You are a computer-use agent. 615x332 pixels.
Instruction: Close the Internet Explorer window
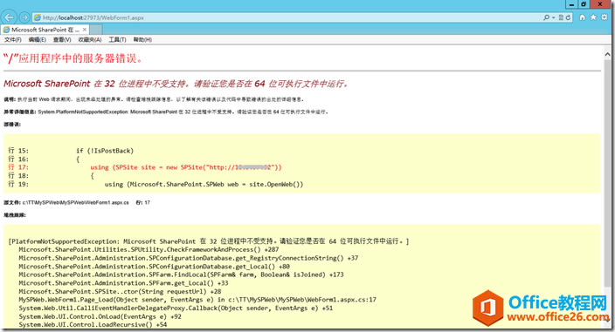pyautogui.click(x=600, y=4)
